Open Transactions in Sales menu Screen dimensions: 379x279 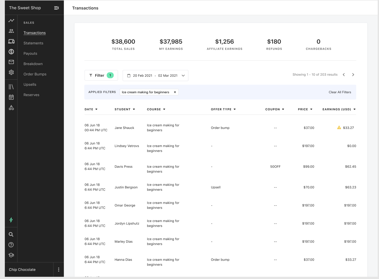coord(35,33)
